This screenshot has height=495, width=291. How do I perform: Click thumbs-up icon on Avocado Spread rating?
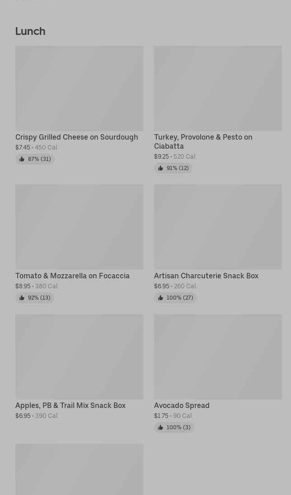[160, 427]
